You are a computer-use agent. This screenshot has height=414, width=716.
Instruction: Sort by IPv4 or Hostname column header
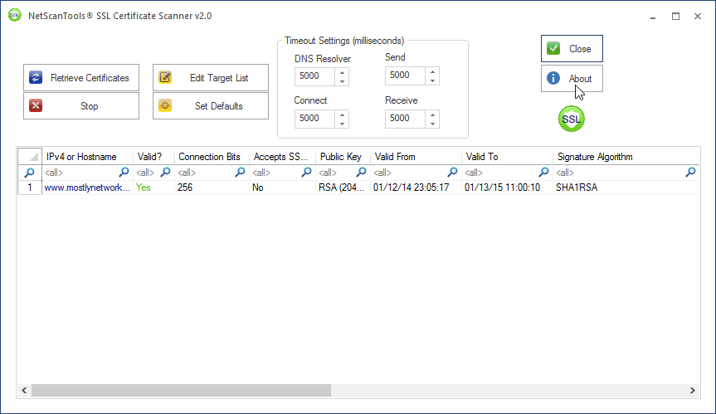click(88, 157)
